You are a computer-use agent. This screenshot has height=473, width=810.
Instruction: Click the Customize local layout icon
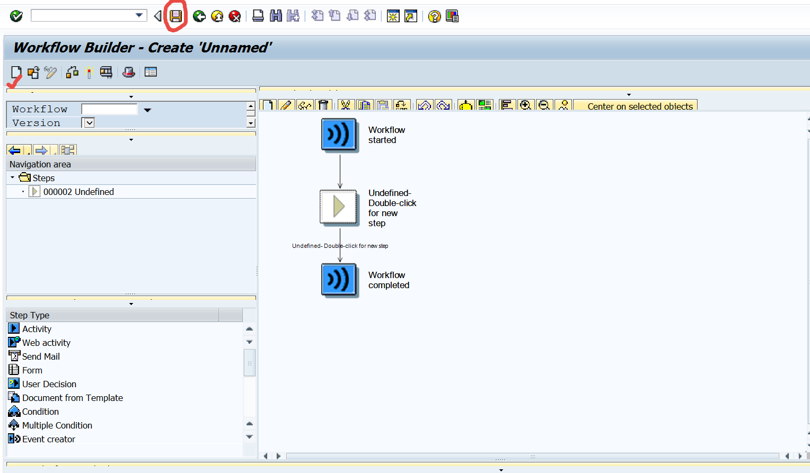pos(452,16)
